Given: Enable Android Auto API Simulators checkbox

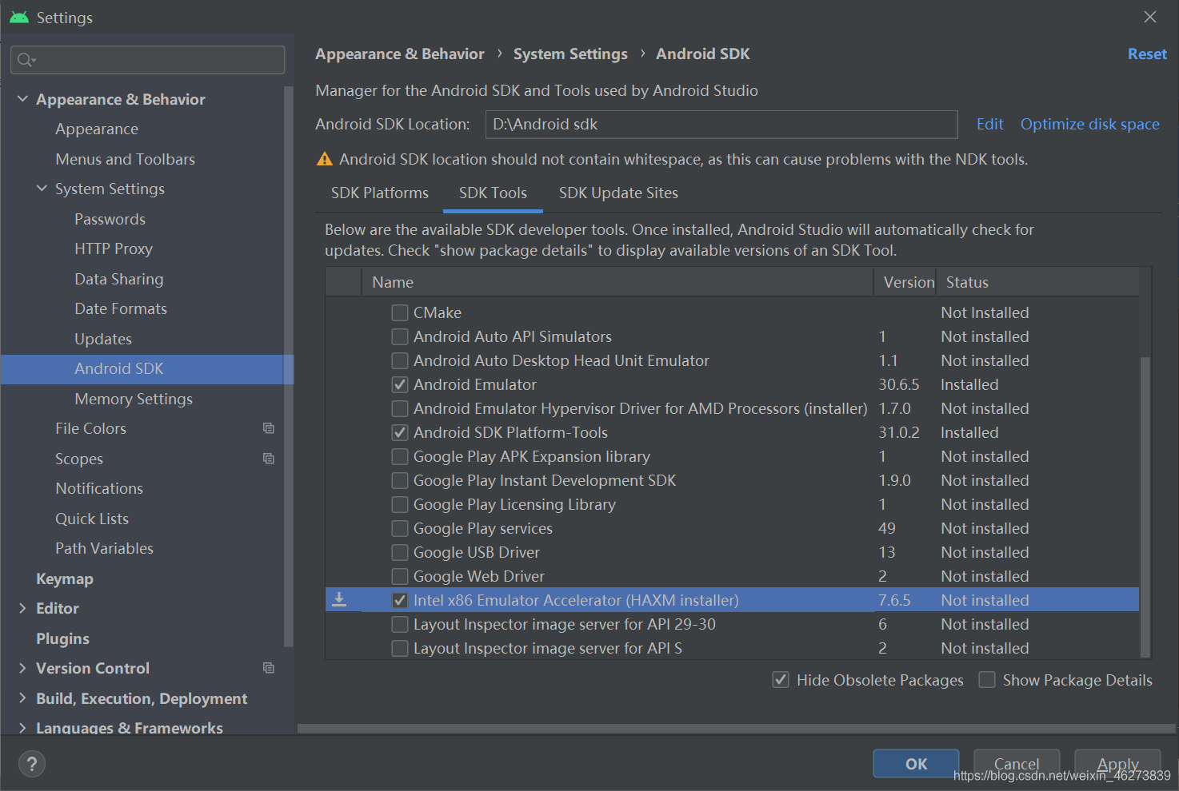Looking at the screenshot, I should [400, 336].
